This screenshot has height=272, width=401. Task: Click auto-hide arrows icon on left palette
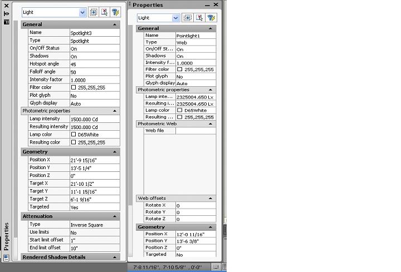point(6,13)
